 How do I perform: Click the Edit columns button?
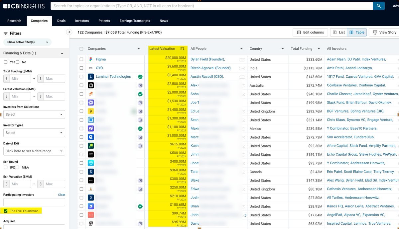pos(310,32)
